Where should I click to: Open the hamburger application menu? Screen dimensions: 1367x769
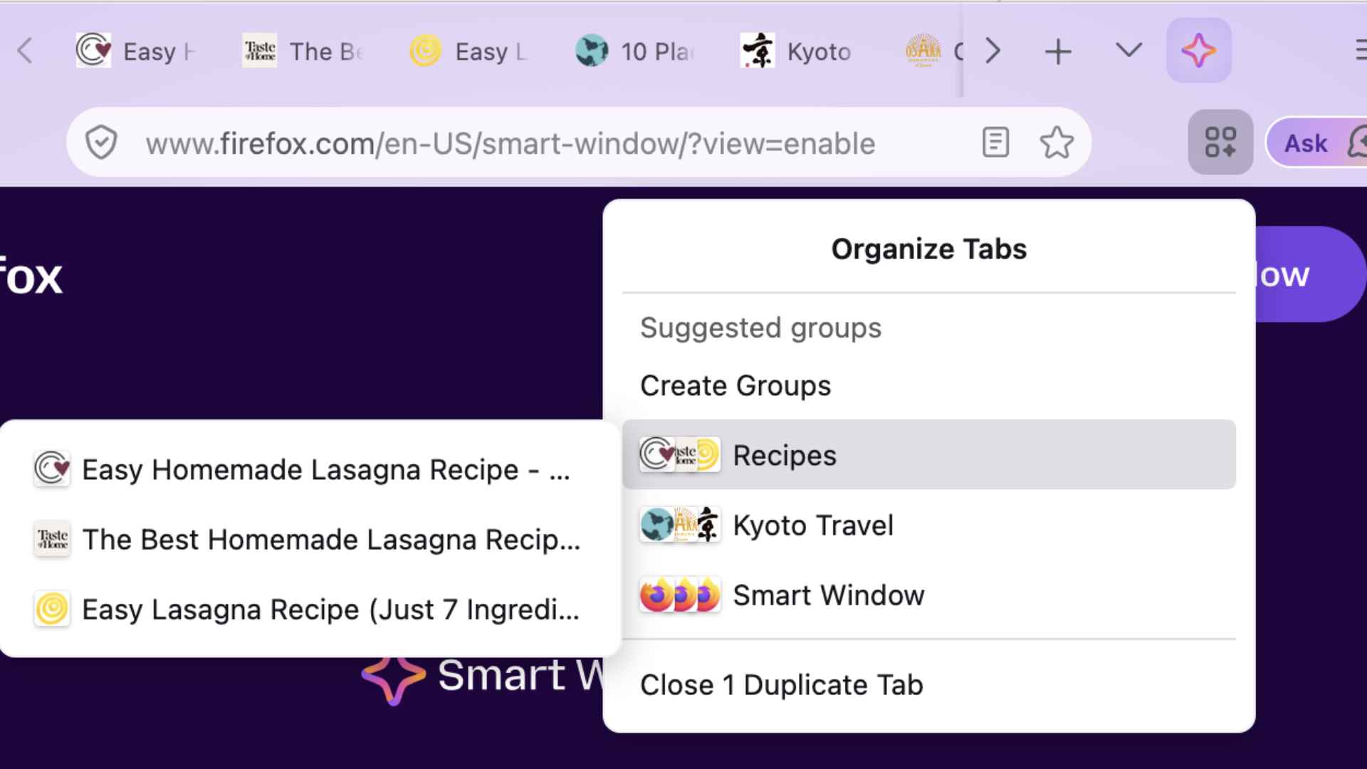tap(1360, 51)
